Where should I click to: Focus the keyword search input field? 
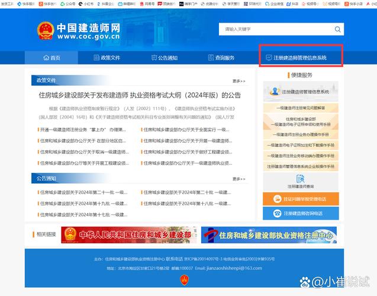coord(276,29)
